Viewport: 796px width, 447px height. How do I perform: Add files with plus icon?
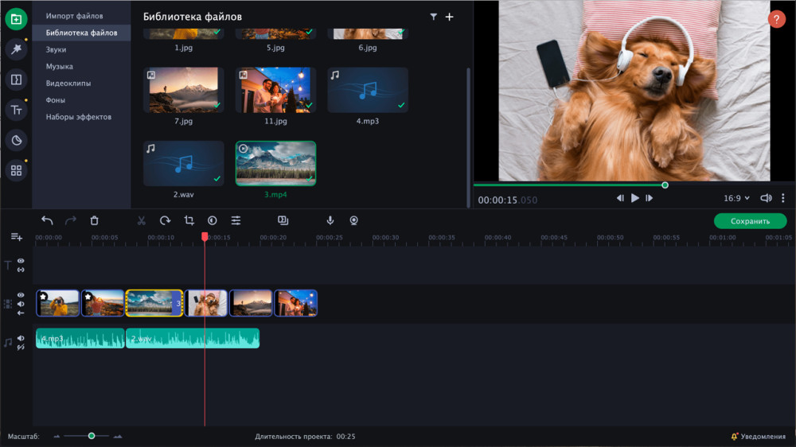[449, 17]
